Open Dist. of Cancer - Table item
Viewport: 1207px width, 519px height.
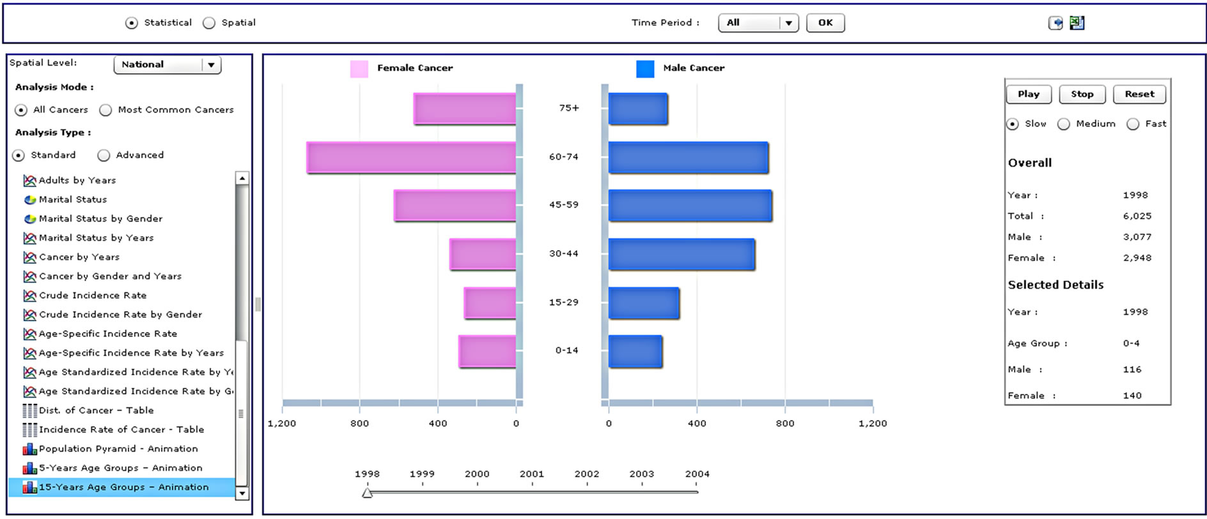[x=96, y=410]
